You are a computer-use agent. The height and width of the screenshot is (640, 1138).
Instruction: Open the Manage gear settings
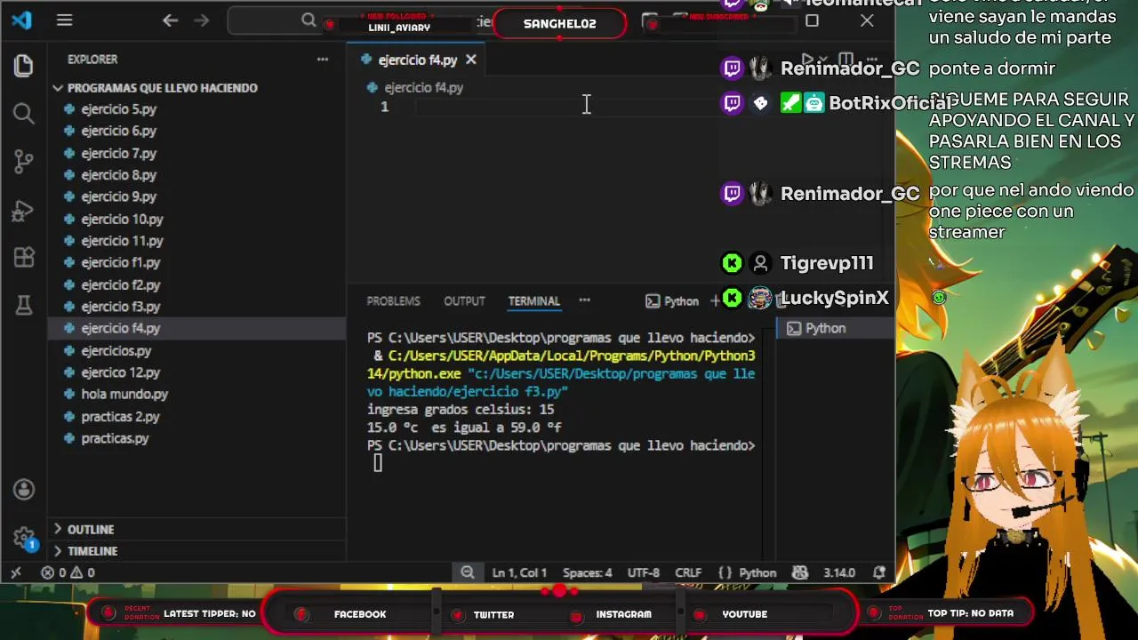coord(24,537)
